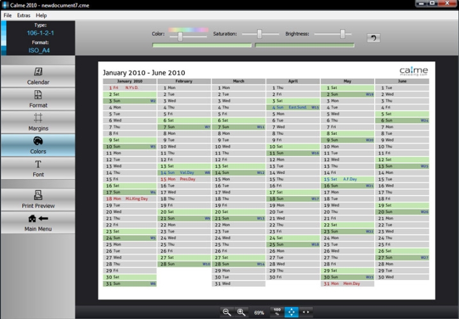Click the zoom in magnifier
The height and width of the screenshot is (319, 459).
click(241, 312)
